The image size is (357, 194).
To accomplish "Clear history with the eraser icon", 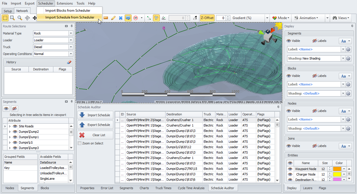I will pyautogui.click(x=69, y=62).
